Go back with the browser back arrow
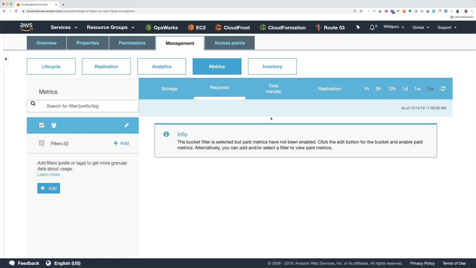Screen dimensions: 476x268 (x=4, y=11)
